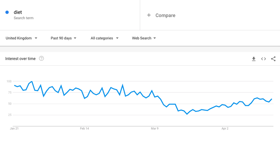Open the Past 90 days time range dropdown
This screenshot has height=147, width=280.
coord(64,38)
